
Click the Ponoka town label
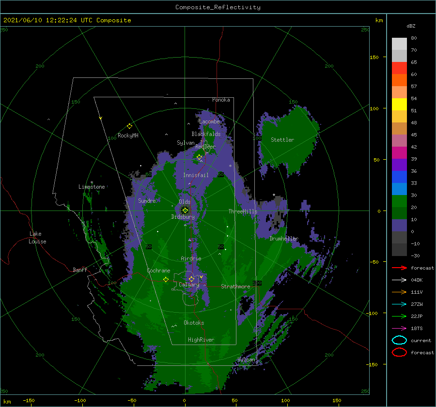tap(221, 100)
